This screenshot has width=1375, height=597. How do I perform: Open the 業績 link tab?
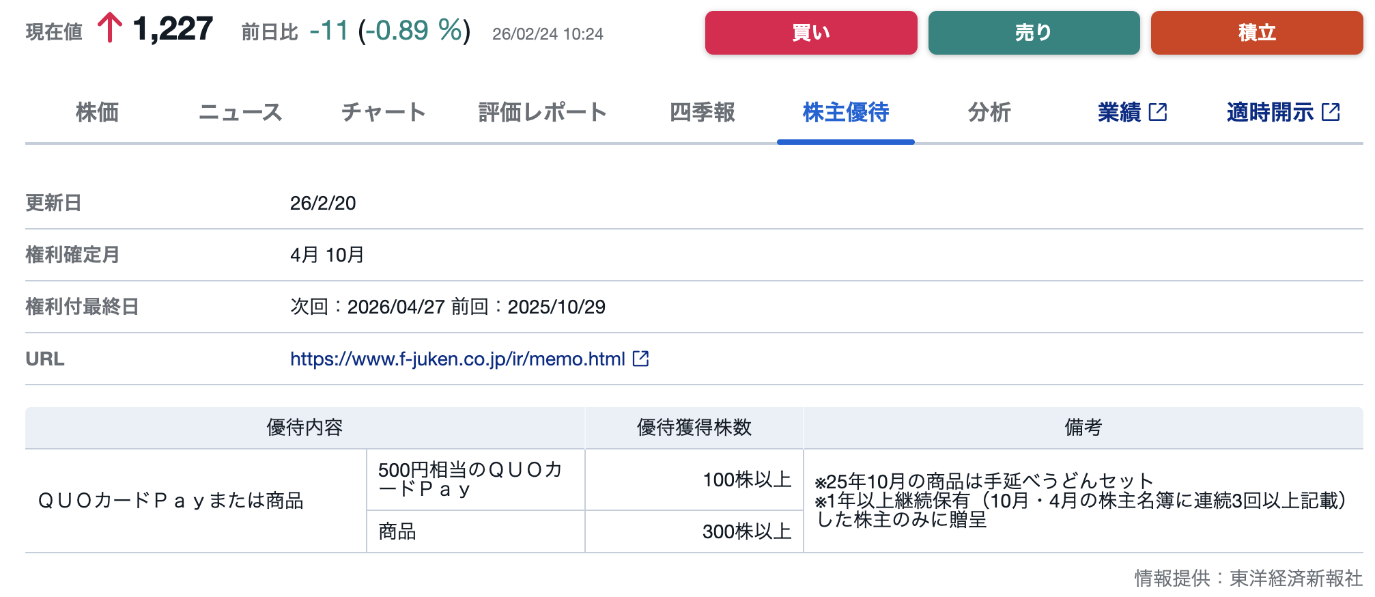(1120, 112)
